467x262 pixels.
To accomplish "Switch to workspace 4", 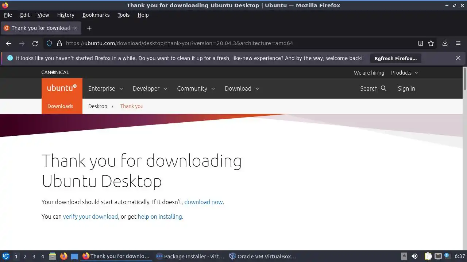I will click(42, 257).
